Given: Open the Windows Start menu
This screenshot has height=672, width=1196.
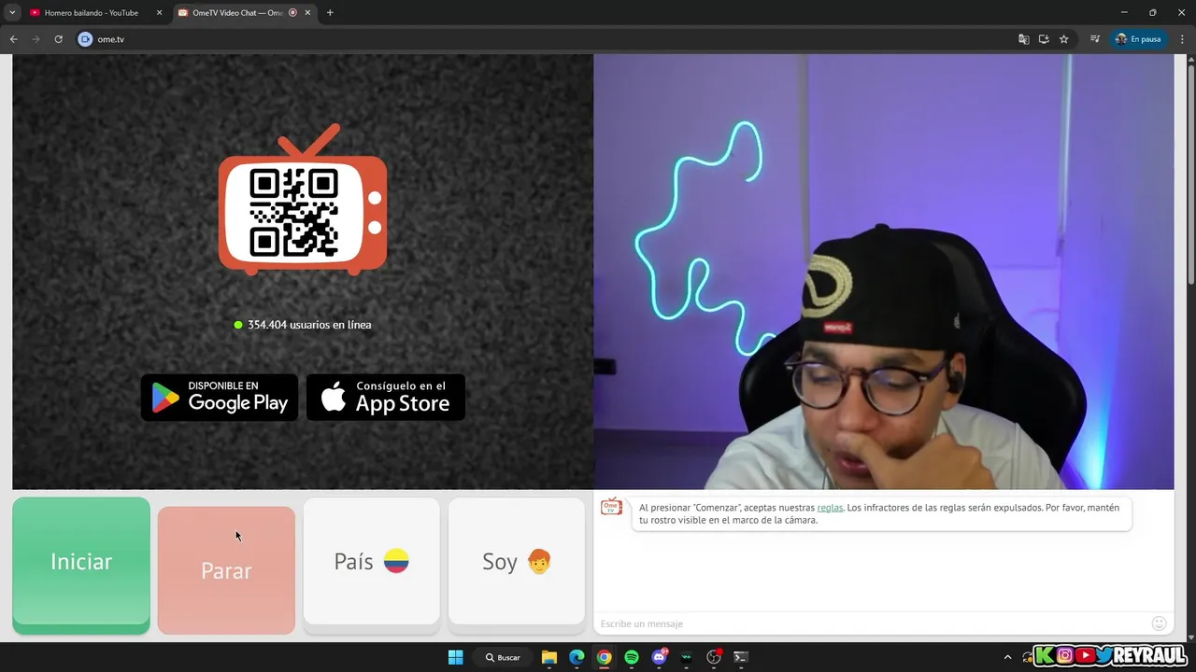Looking at the screenshot, I should [x=455, y=657].
